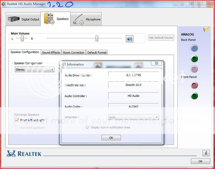Toggle Display icon in notification area
The height and width of the screenshot is (169, 215).
click(x=87, y=127)
